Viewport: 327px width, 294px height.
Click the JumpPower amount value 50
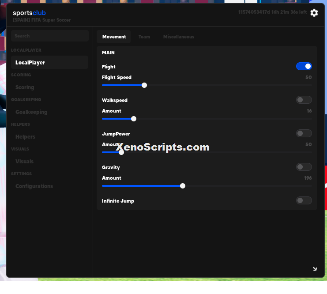(308, 144)
